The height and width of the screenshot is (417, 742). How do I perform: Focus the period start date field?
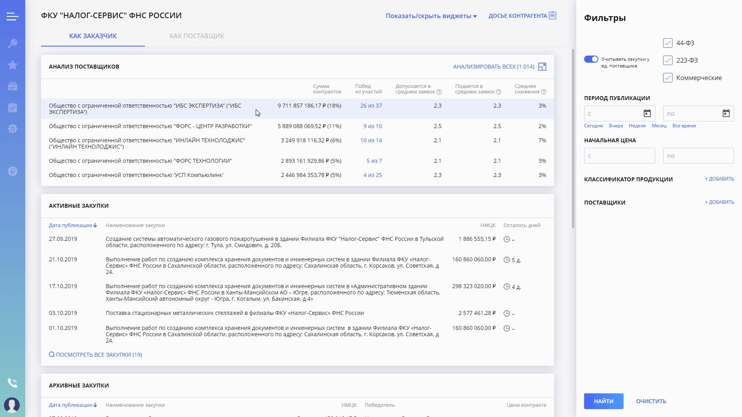pos(620,114)
